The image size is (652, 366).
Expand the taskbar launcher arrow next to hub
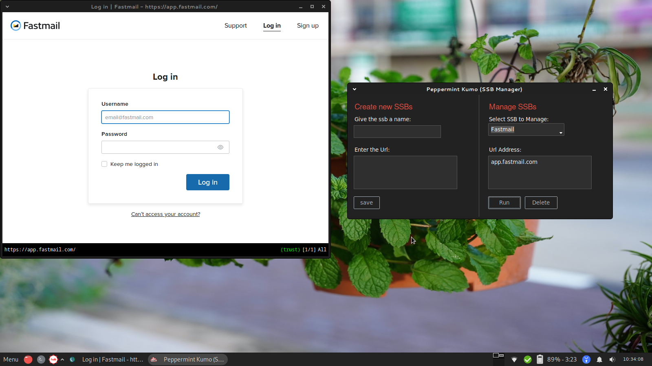(x=62, y=359)
